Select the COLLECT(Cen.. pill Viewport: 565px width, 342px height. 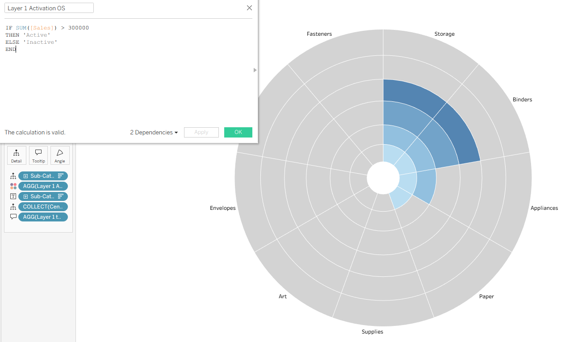(x=43, y=207)
